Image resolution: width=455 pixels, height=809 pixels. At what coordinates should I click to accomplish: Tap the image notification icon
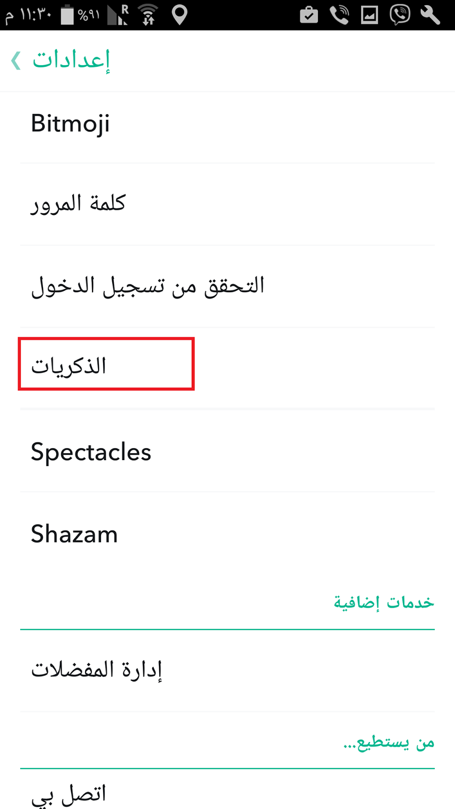pyautogui.click(x=369, y=15)
